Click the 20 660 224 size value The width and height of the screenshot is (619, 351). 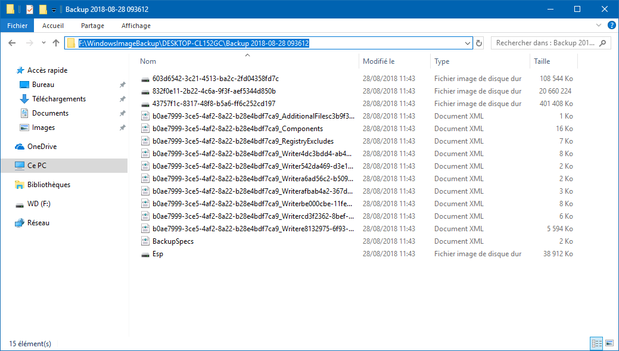point(555,91)
